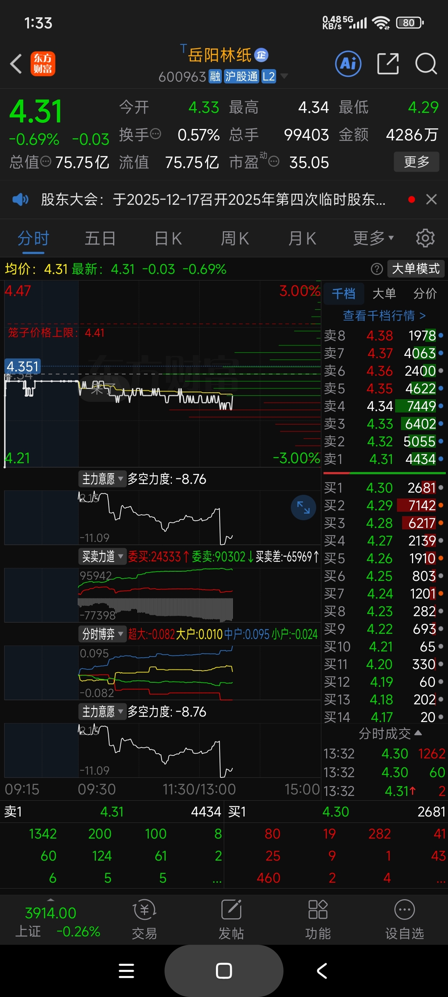The height and width of the screenshot is (997, 448).
Task: Switch to 日K tab
Action: pos(168,238)
